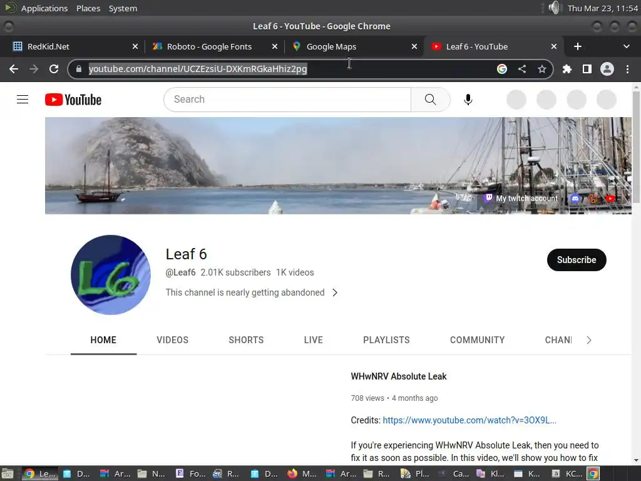641x481 pixels.
Task: Open the Chrome extensions puzzle icon
Action: click(x=567, y=69)
